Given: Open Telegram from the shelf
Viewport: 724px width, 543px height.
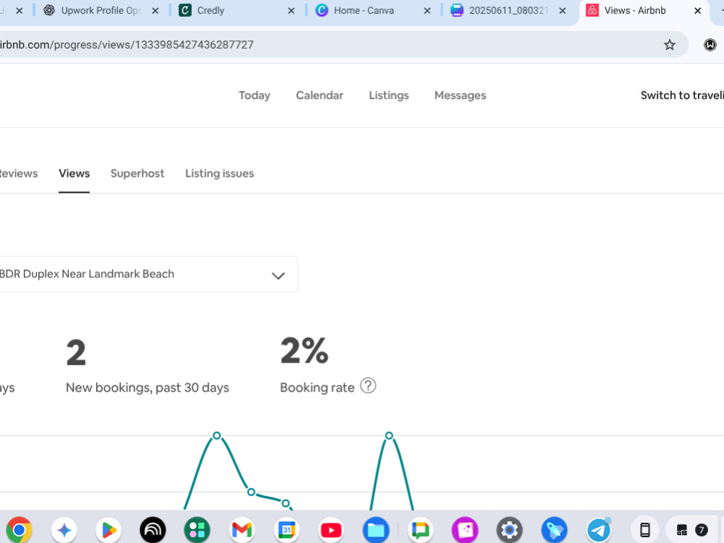Looking at the screenshot, I should pos(599,530).
